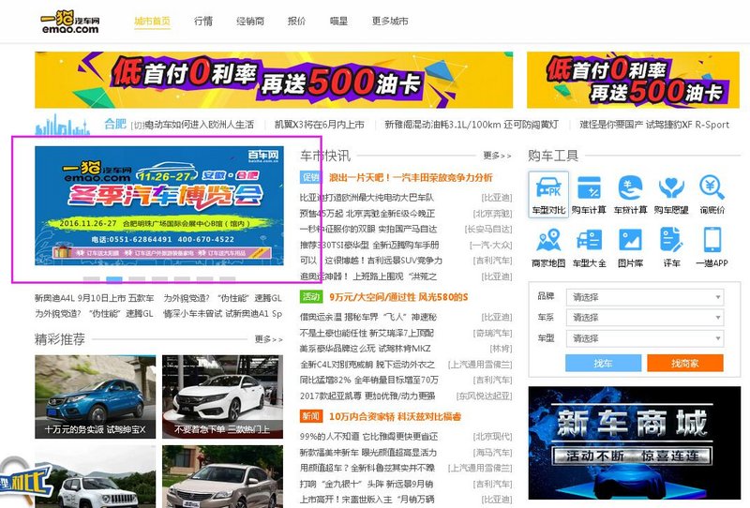The width and height of the screenshot is (750, 508).
Task: Open 更多 link beside 精彩推荐
Action: 268,339
